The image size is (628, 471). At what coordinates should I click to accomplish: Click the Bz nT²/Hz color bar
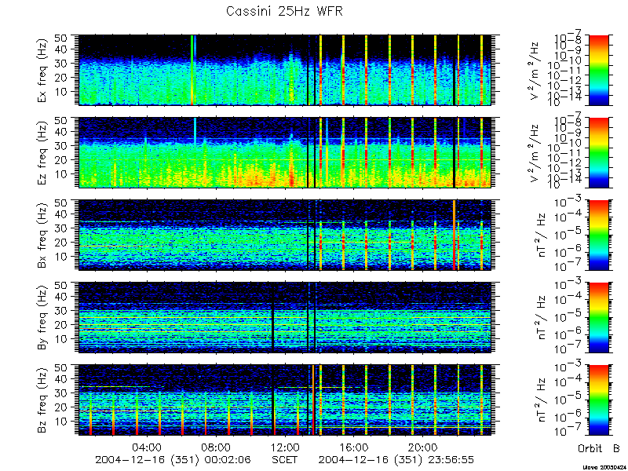point(599,400)
